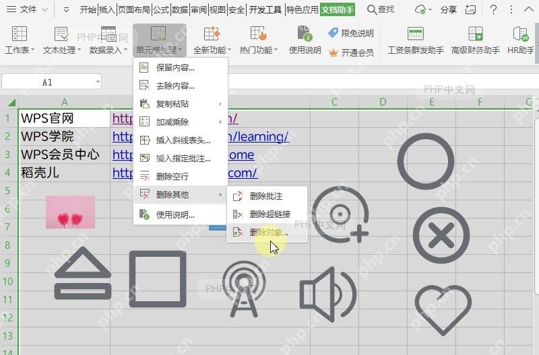This screenshot has width=539, height=355.
Task: Open the 数据录入 tool
Action: 108,40
